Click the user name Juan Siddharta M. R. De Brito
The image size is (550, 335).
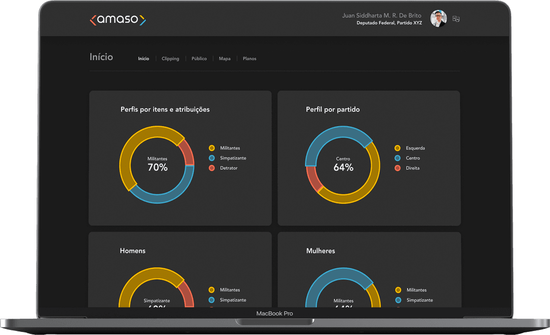pyautogui.click(x=381, y=15)
